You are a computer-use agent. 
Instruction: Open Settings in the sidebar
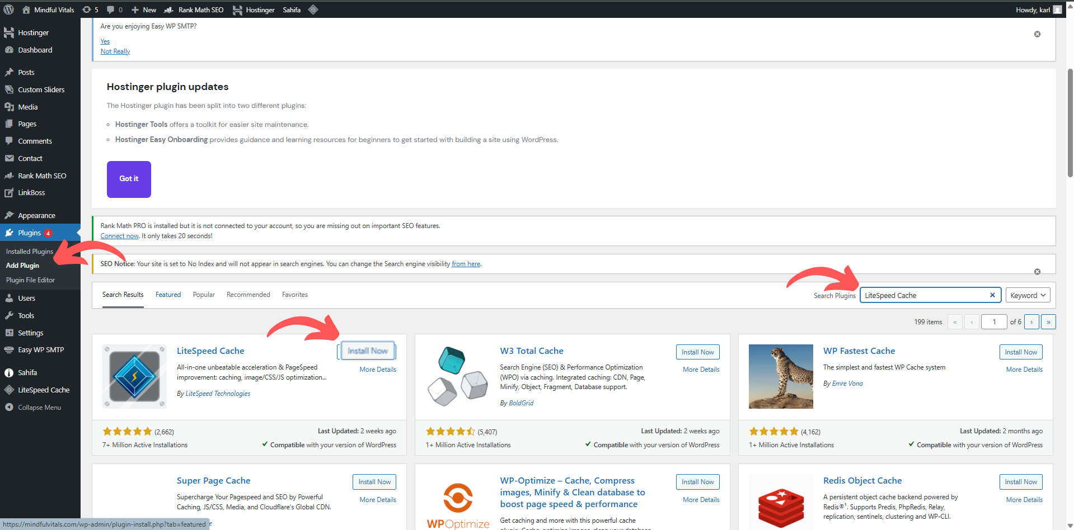[x=40, y=333]
